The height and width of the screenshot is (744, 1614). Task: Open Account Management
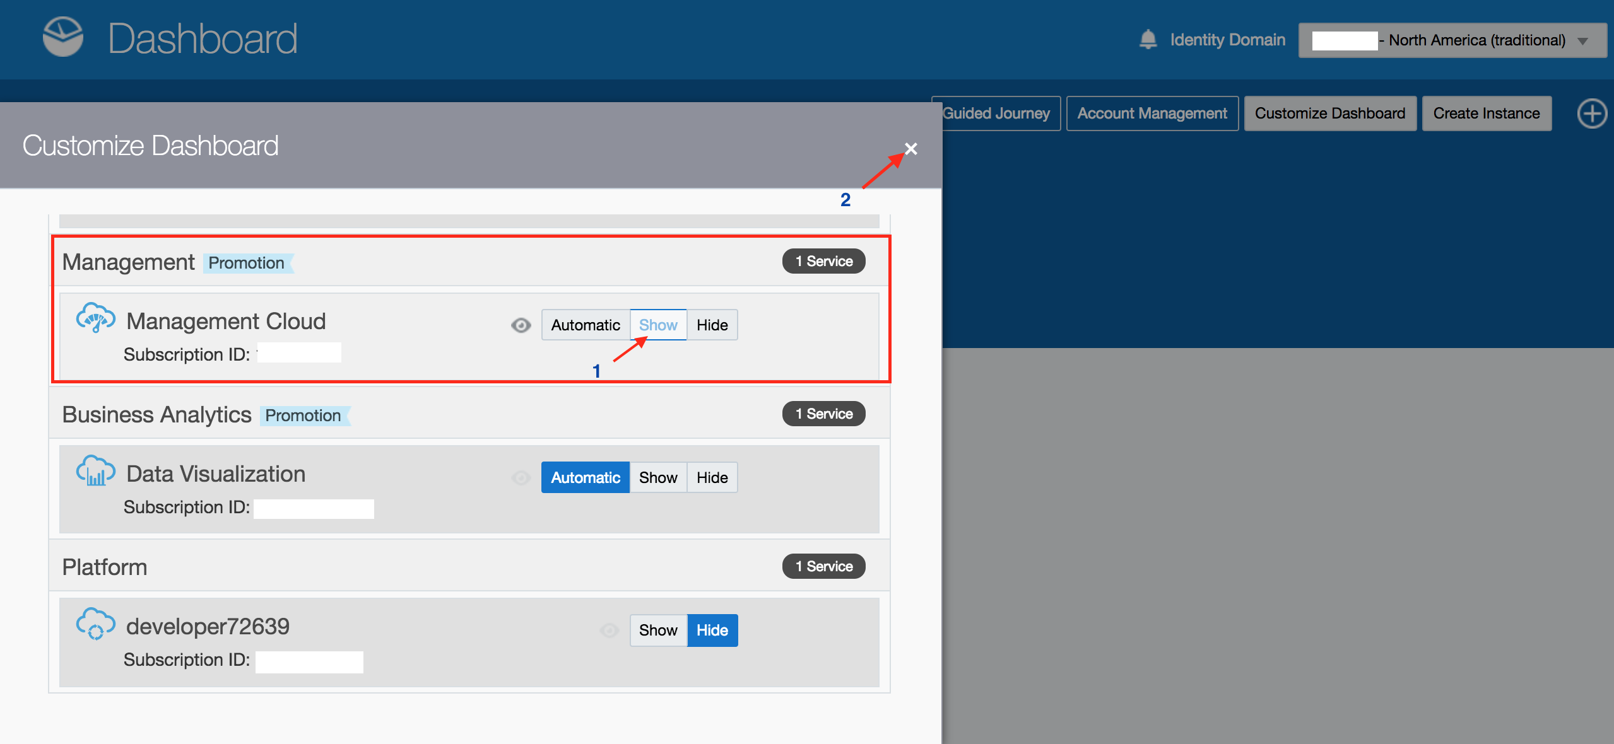[1152, 113]
